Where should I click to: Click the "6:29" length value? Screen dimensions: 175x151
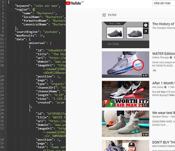click(x=59, y=95)
